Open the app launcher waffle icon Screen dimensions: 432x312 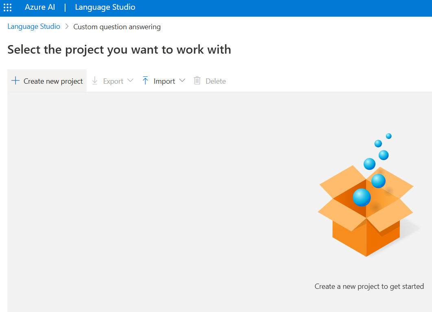pos(7,8)
